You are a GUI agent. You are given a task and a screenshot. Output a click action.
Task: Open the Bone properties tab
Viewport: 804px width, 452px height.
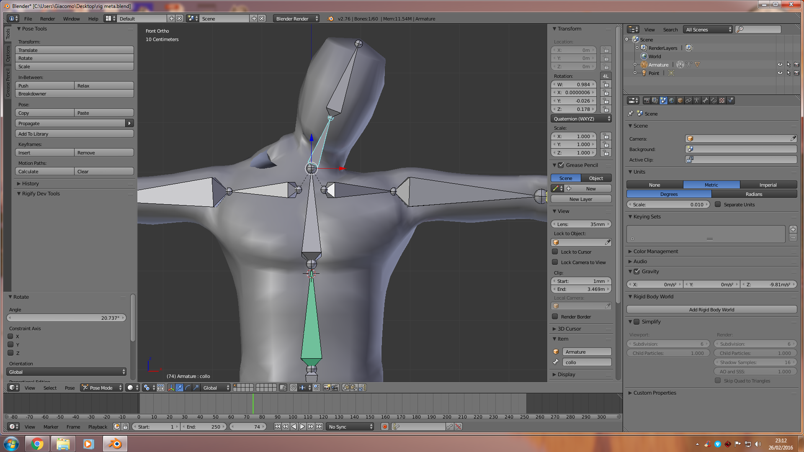pos(705,100)
